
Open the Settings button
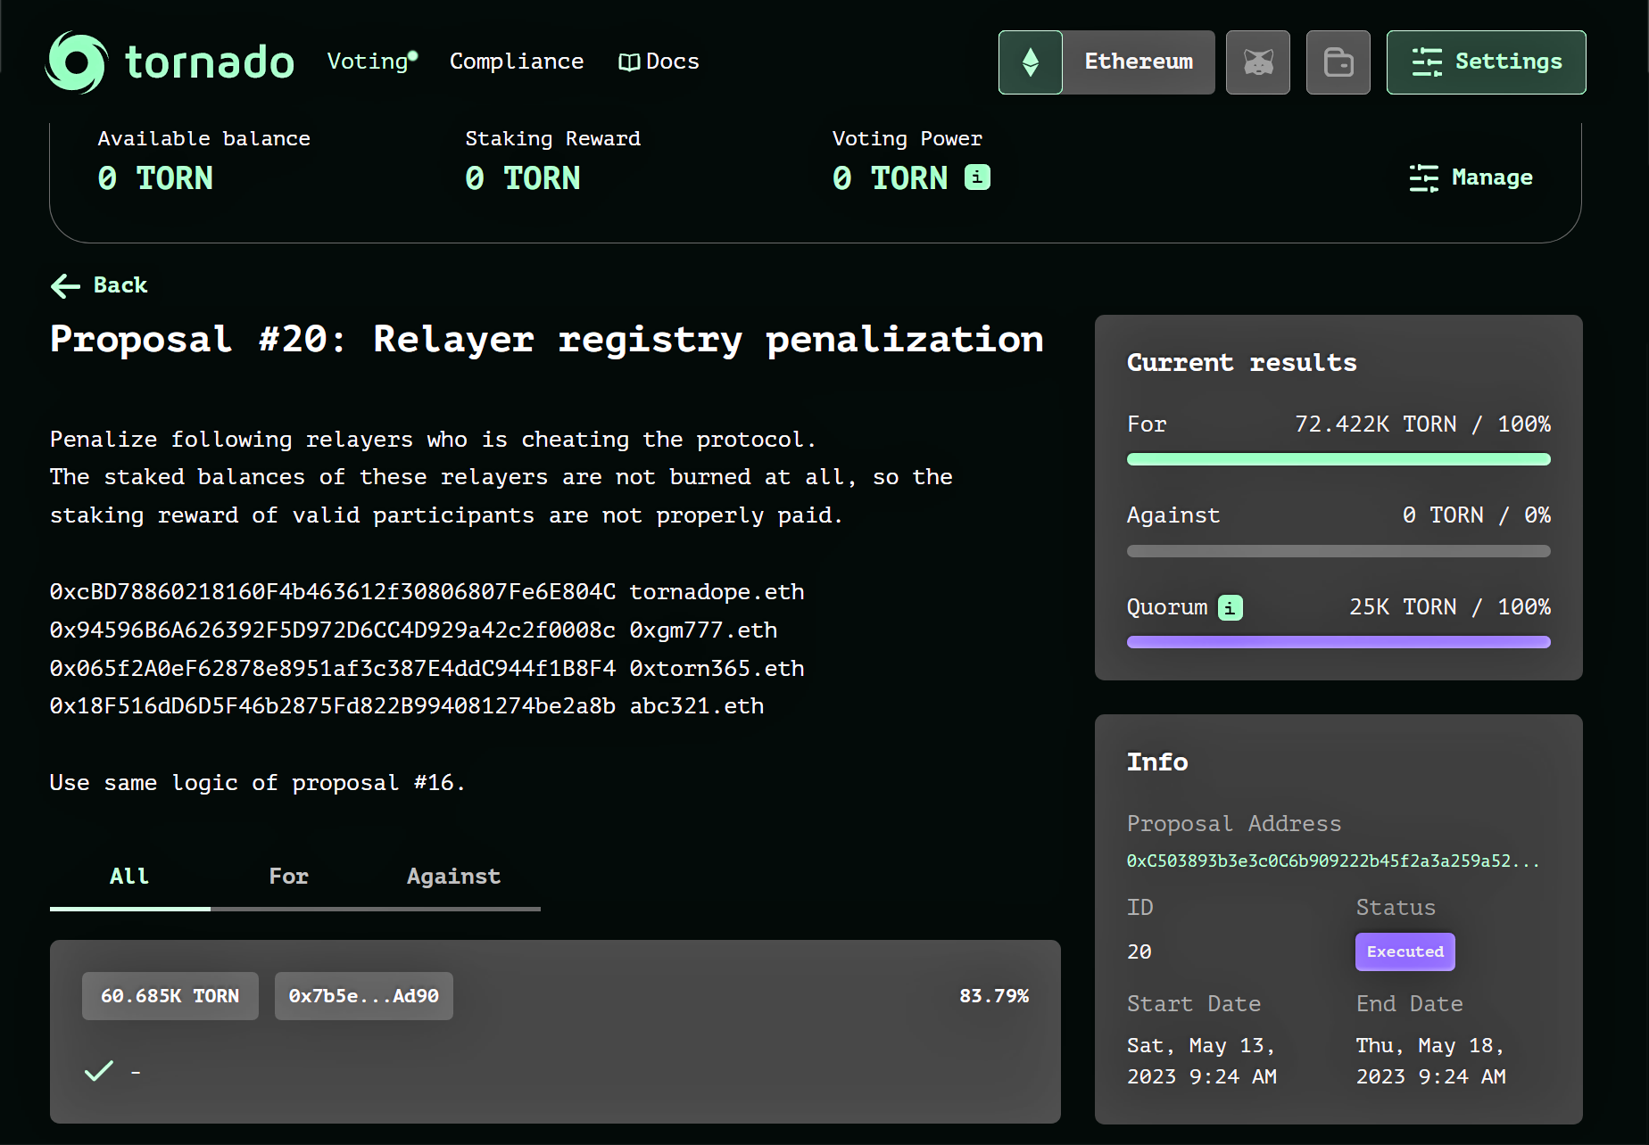(x=1487, y=62)
